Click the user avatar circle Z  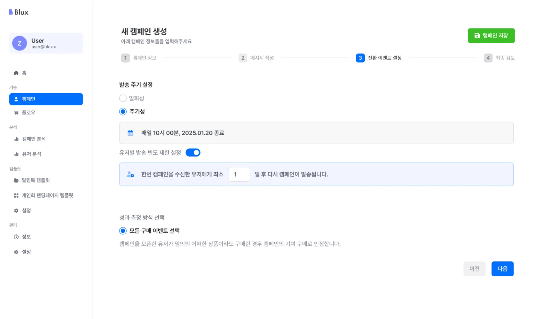[19, 43]
